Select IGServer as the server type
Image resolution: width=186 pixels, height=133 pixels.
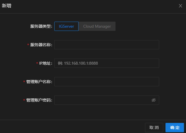(66, 26)
